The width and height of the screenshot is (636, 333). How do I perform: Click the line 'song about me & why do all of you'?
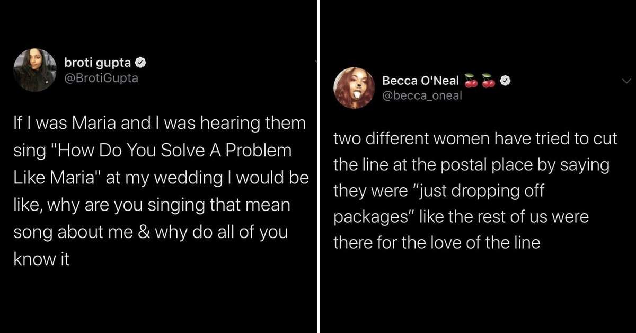(x=151, y=233)
